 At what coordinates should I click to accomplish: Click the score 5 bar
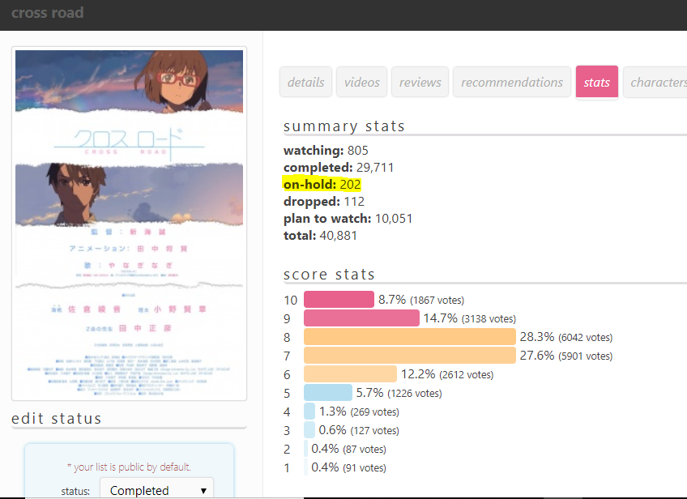328,393
